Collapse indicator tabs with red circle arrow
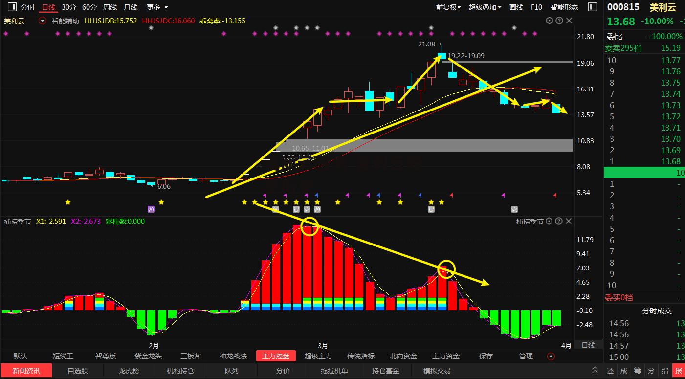 pyautogui.click(x=551, y=356)
